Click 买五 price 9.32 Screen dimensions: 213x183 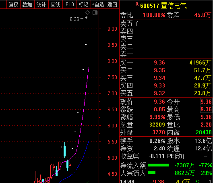click(x=159, y=93)
